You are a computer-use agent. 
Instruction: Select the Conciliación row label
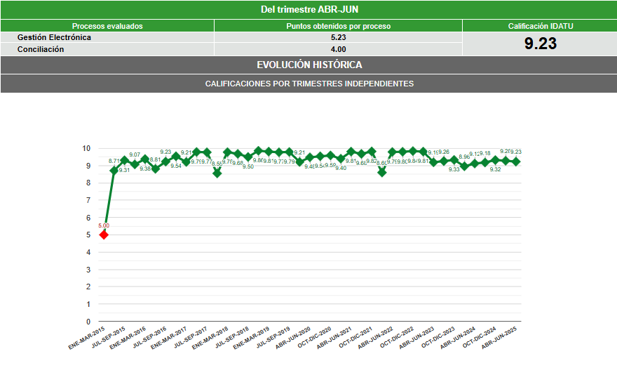point(41,49)
